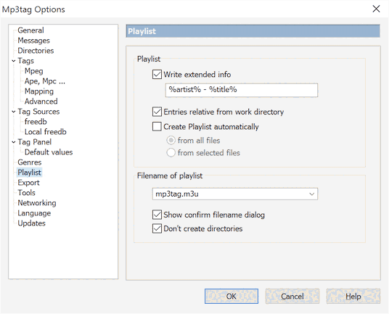Select Local freedb tree item
Screen dimensions: 389x314
click(46, 132)
